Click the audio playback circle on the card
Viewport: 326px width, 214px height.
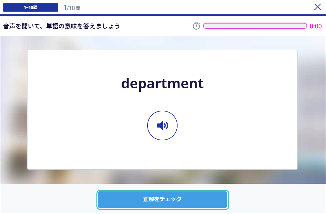point(162,125)
